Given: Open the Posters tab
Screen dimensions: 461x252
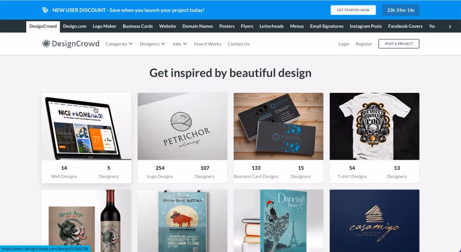Looking at the screenshot, I should point(227,26).
